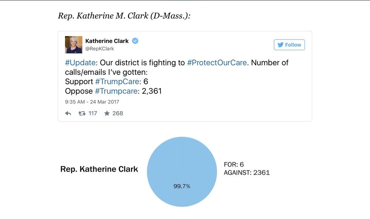370x219 pixels.
Task: Open the #Update hashtag
Action: (x=81, y=62)
